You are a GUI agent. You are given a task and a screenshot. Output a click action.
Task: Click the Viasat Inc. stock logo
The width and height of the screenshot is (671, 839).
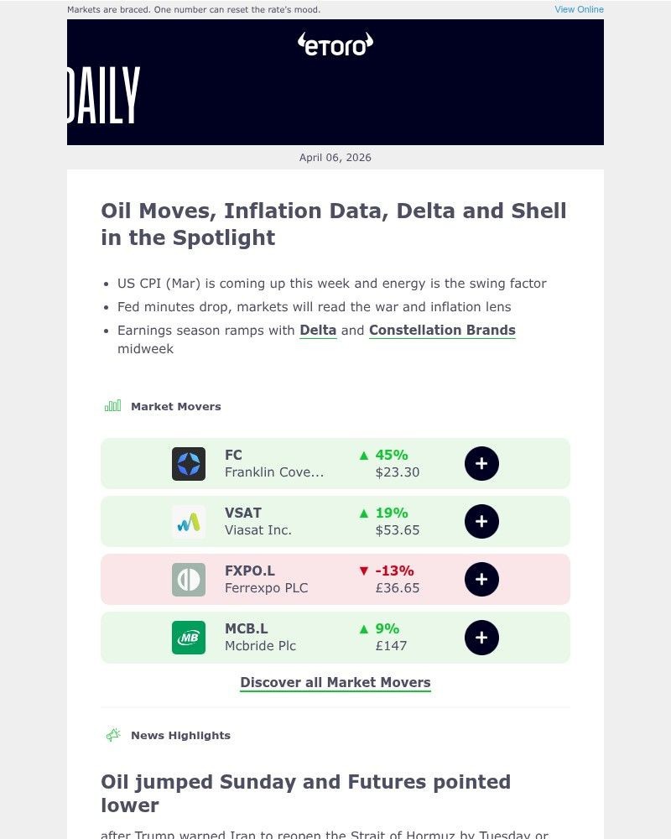click(188, 521)
